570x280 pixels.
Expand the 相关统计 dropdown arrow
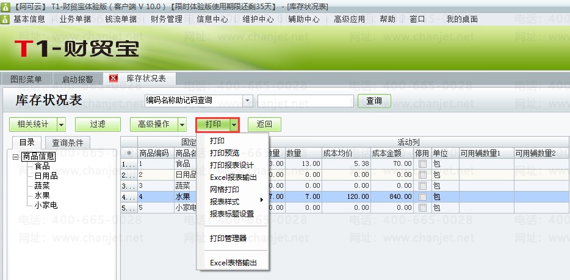[62, 124]
